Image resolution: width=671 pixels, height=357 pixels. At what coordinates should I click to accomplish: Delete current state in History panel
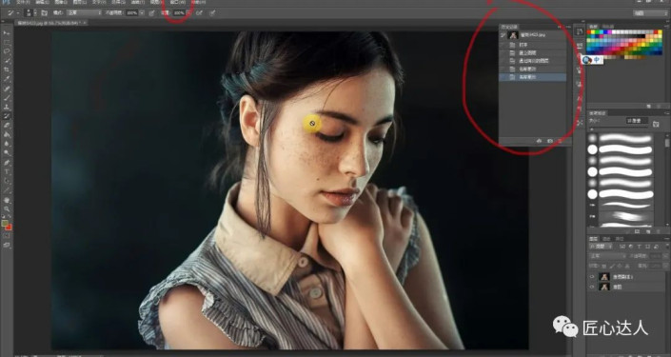click(x=561, y=141)
